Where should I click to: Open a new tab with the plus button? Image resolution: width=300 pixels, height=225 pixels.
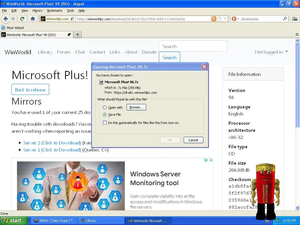(x=77, y=35)
